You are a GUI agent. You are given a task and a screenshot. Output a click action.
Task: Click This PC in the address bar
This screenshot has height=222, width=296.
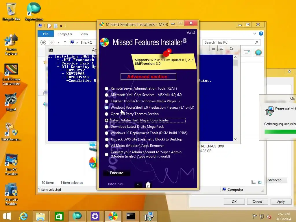[86, 42]
